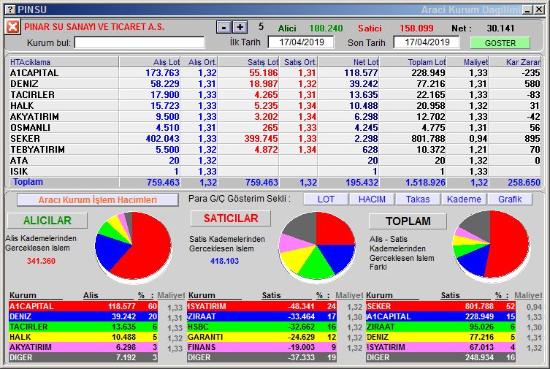Click gray DIGER row with 248.934
550x369 pixels.
pyautogui.click(x=441, y=357)
